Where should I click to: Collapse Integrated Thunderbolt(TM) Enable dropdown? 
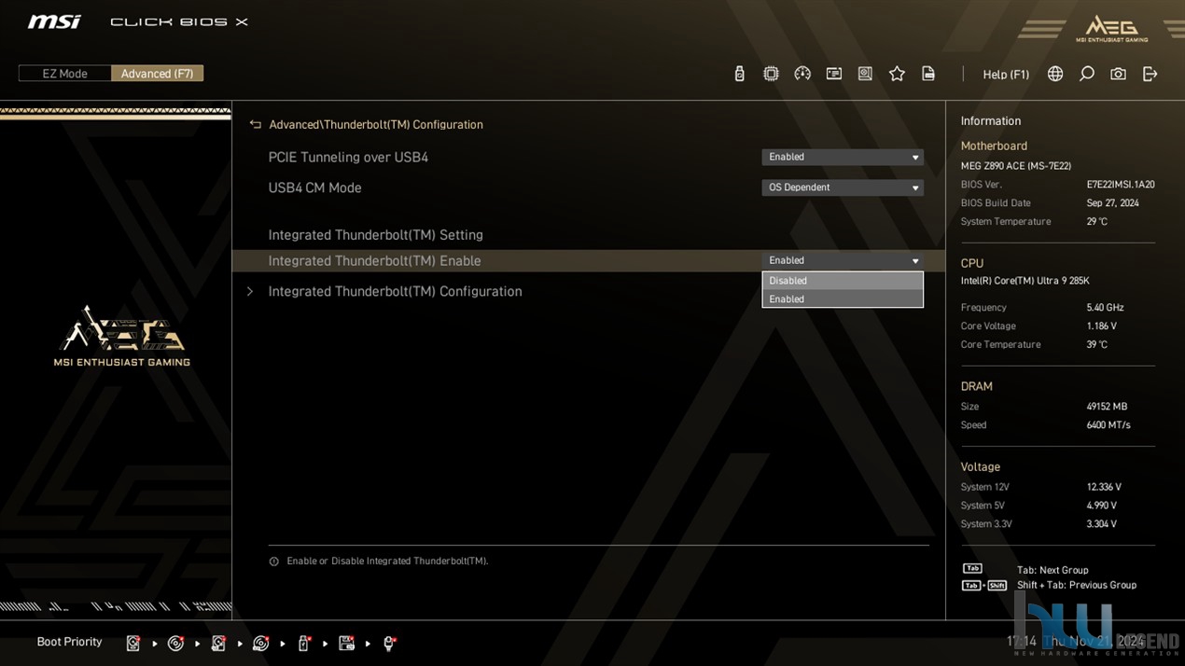click(x=843, y=260)
